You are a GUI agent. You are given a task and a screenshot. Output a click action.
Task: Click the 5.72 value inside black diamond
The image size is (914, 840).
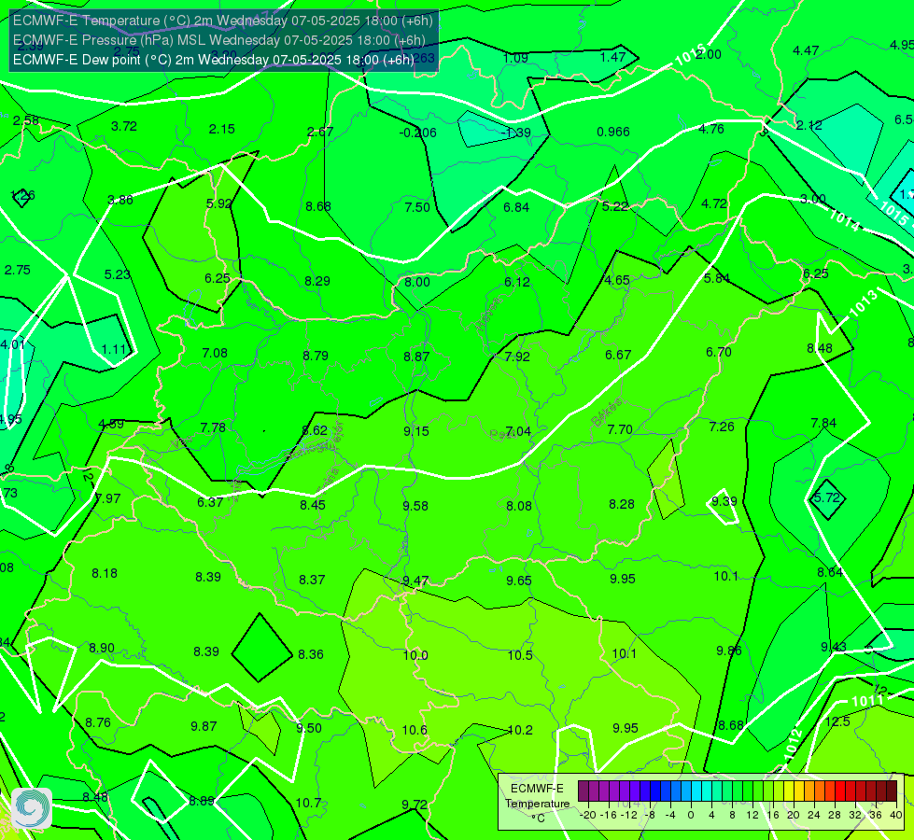827,497
